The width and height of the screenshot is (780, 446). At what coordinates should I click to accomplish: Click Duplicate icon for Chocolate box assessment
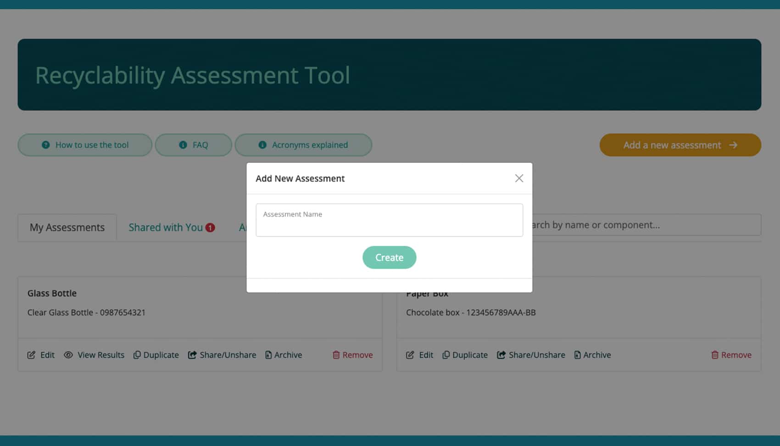pyautogui.click(x=446, y=355)
